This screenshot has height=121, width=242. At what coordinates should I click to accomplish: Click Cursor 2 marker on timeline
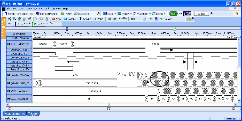[175, 29]
